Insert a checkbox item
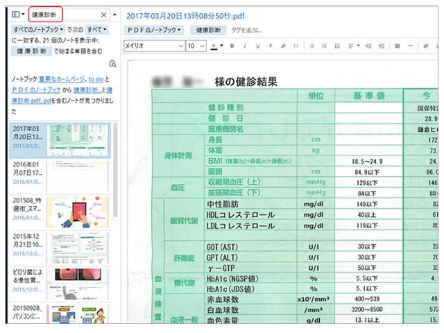The height and width of the screenshot is (333, 444). (x=337, y=46)
